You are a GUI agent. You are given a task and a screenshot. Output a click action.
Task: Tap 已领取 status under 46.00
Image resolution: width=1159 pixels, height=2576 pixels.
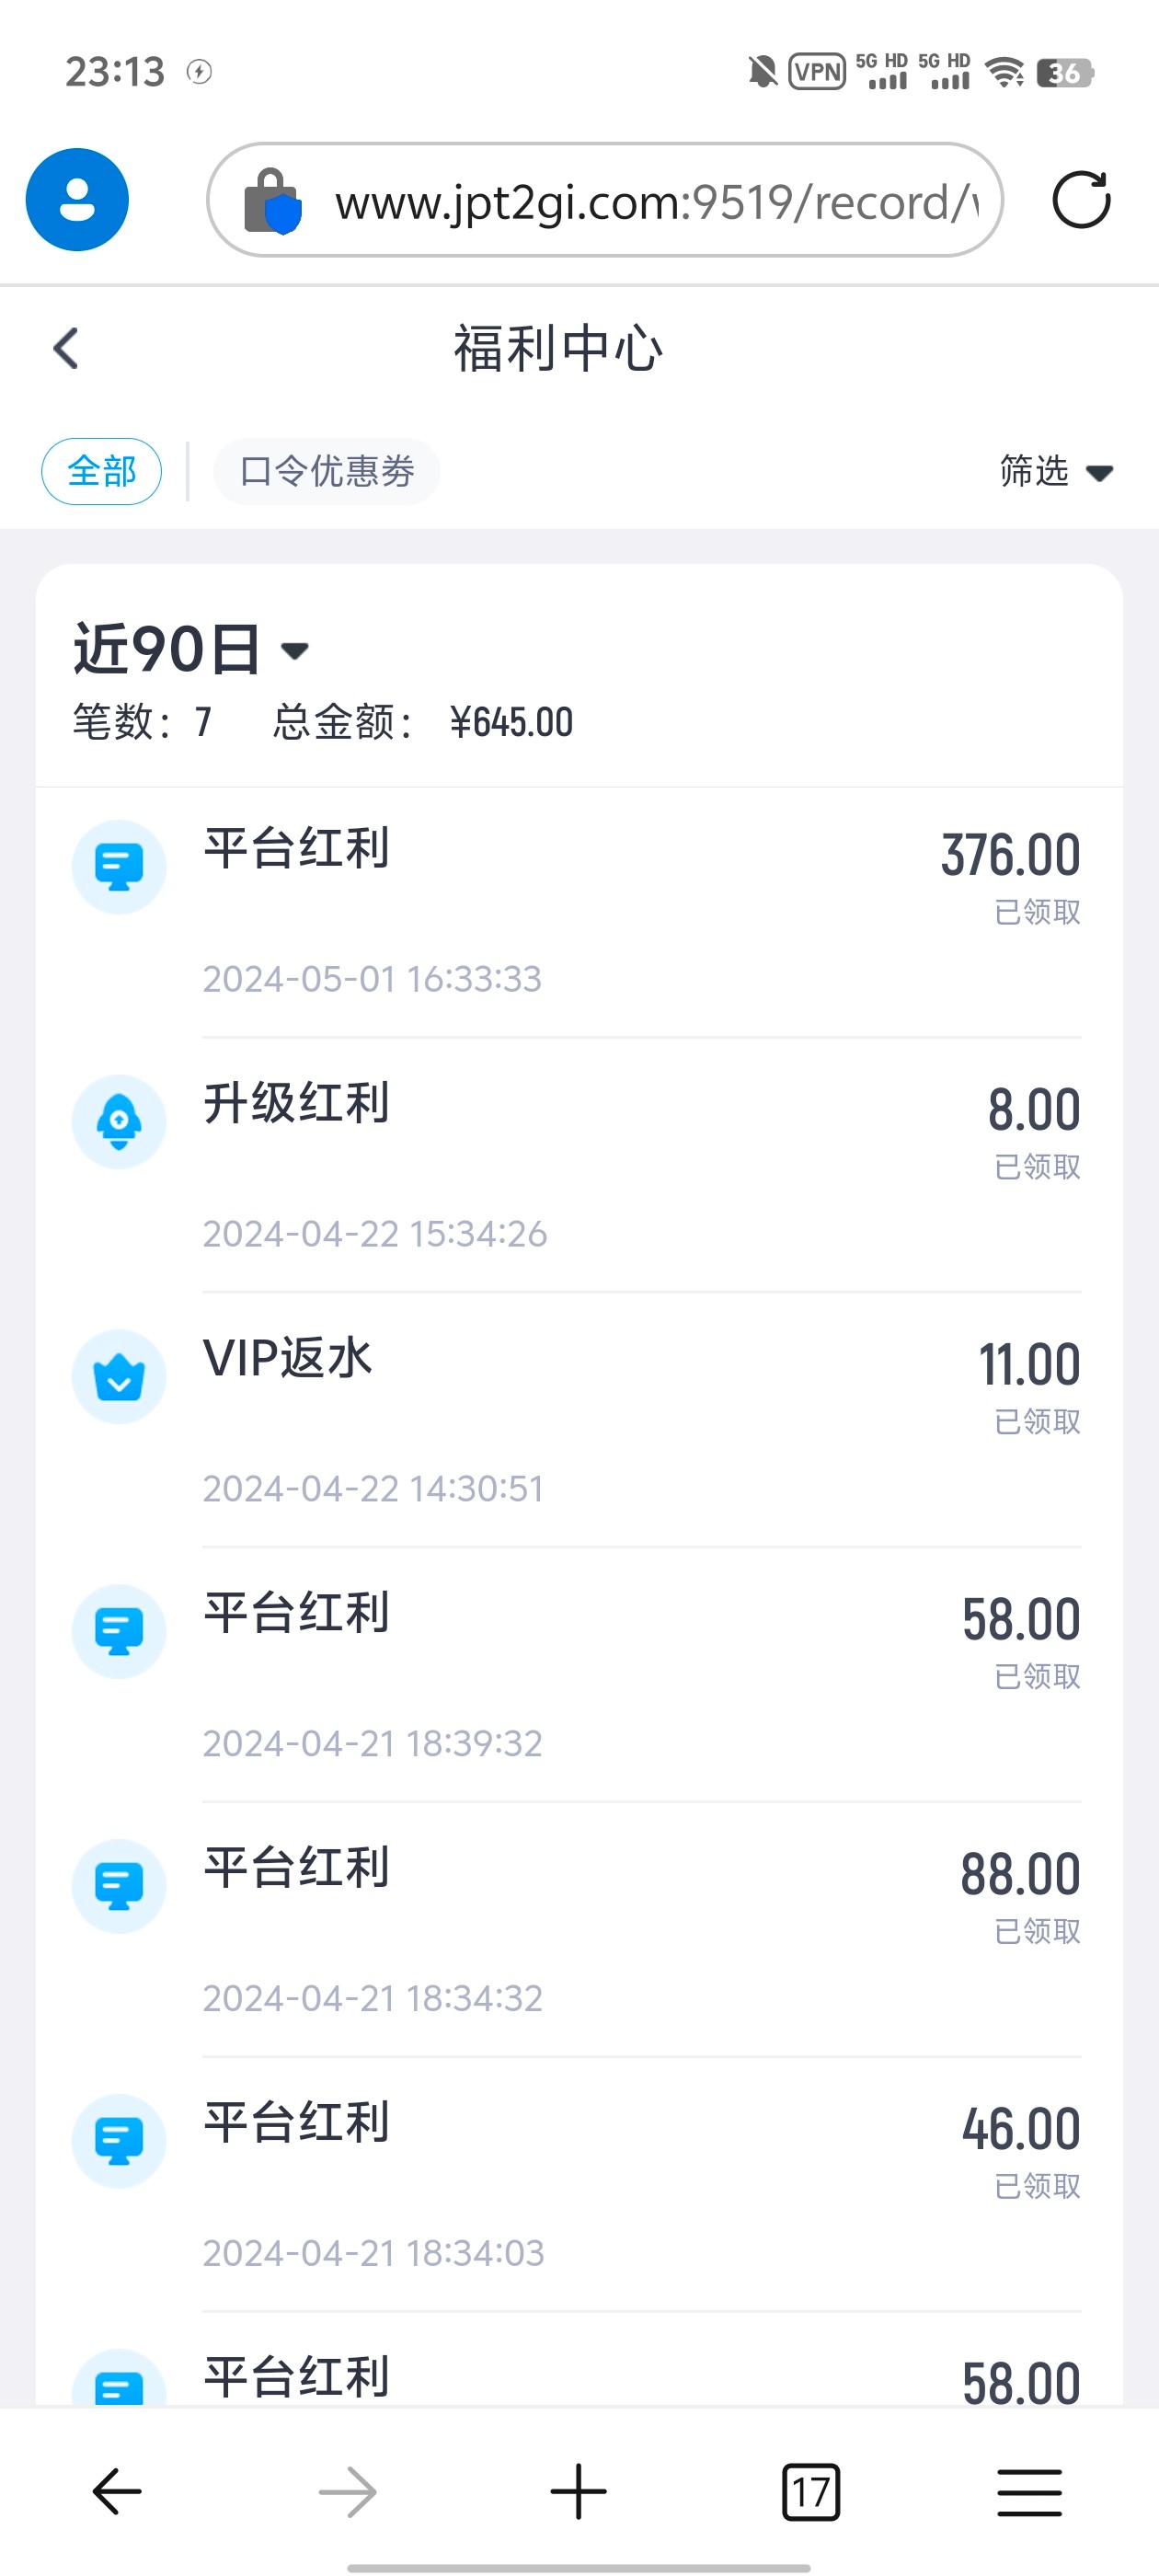tap(1037, 2187)
